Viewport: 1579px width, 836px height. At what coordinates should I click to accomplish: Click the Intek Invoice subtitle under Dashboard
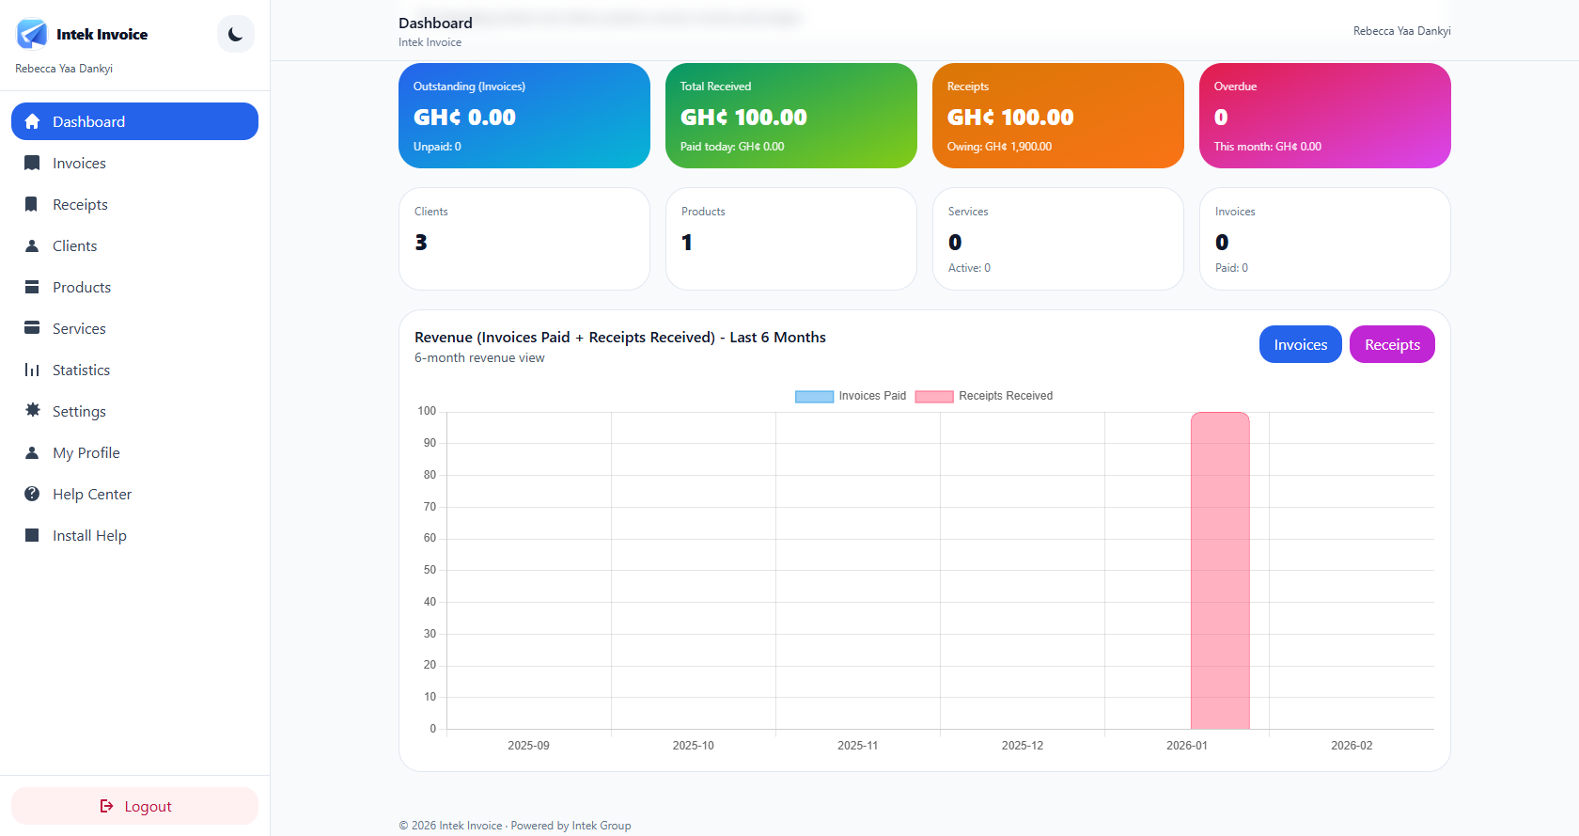pyautogui.click(x=430, y=42)
